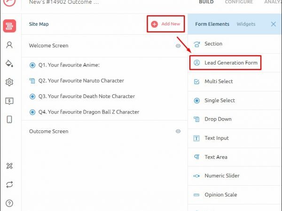Close the Form Elements panel
The width and height of the screenshot is (282, 211).
click(274, 24)
